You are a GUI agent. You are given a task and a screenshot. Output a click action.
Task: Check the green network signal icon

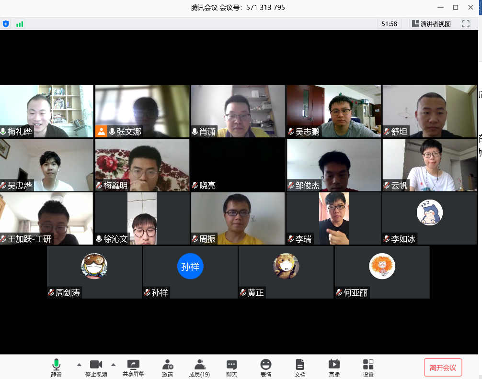tap(20, 23)
